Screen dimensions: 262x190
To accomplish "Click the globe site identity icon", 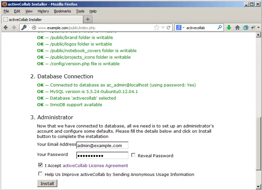I will tap(34, 28).
